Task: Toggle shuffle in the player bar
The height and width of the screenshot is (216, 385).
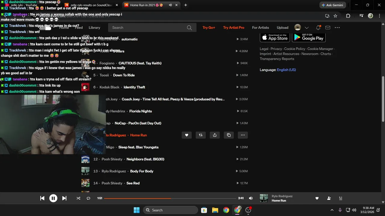Action: (x=79, y=198)
